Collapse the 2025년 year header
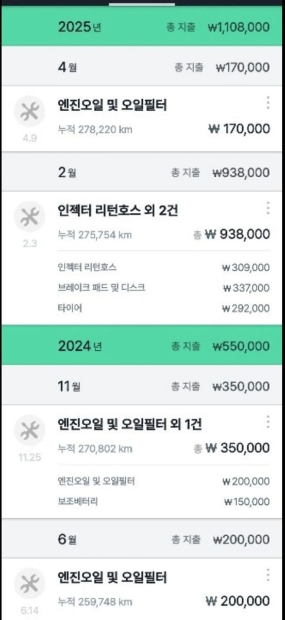285x620 pixels. tap(142, 27)
